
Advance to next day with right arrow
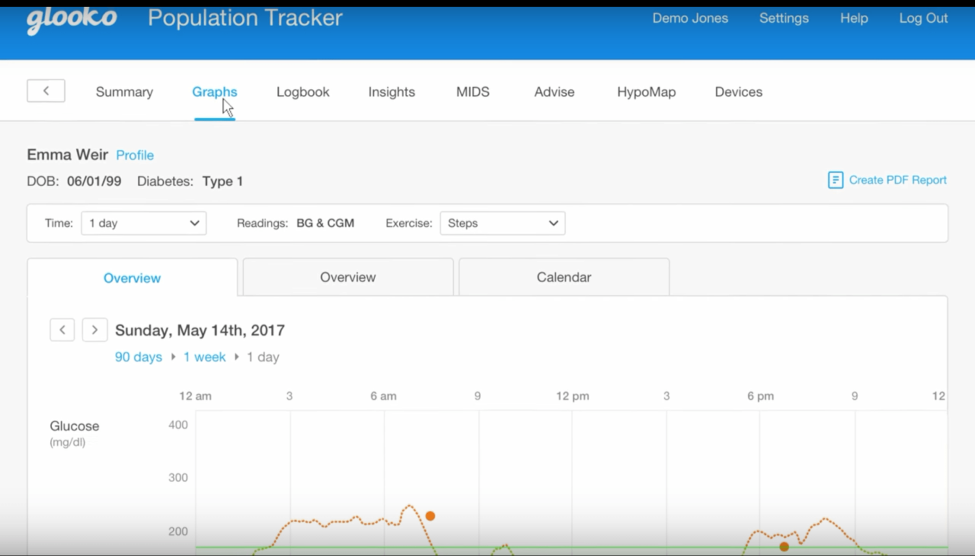(x=95, y=330)
